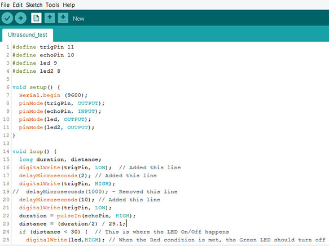Click the Upload arrow button
Viewport: 329px width, 246px height.
[20, 18]
